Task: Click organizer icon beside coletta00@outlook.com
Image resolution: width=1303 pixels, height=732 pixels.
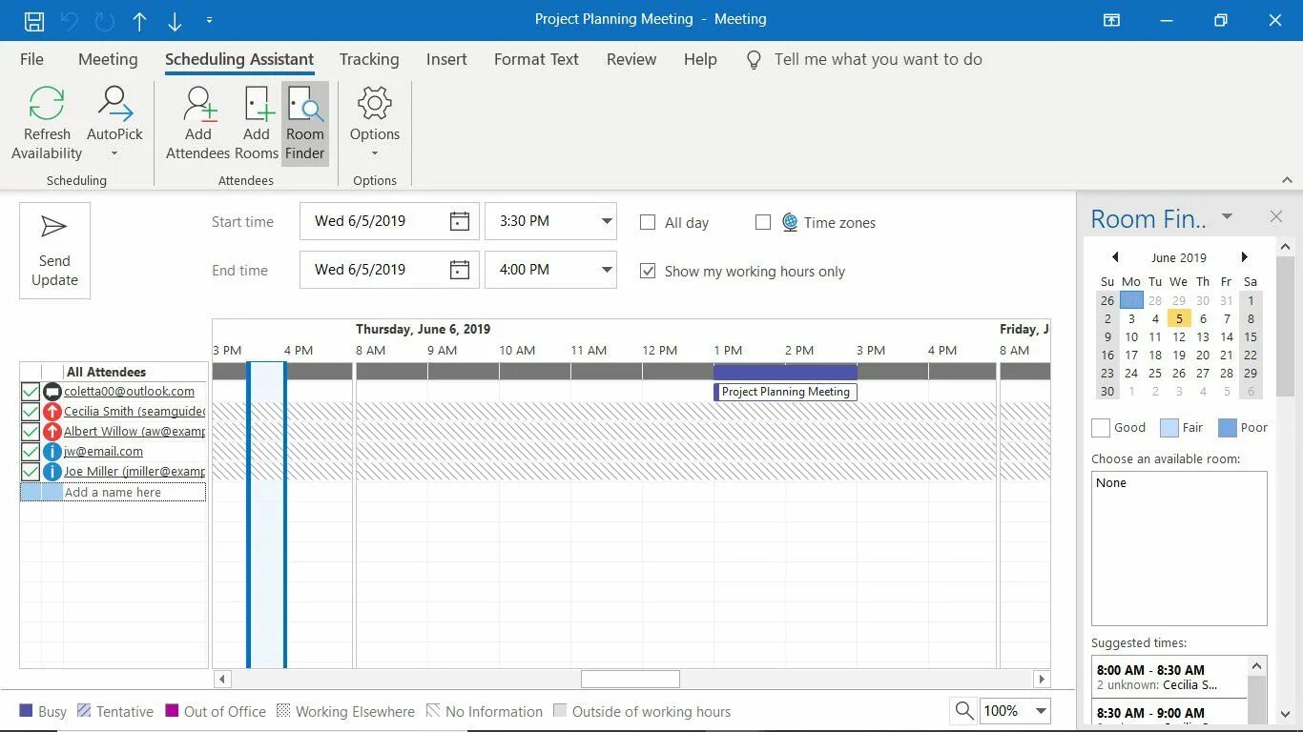Action: pyautogui.click(x=52, y=392)
